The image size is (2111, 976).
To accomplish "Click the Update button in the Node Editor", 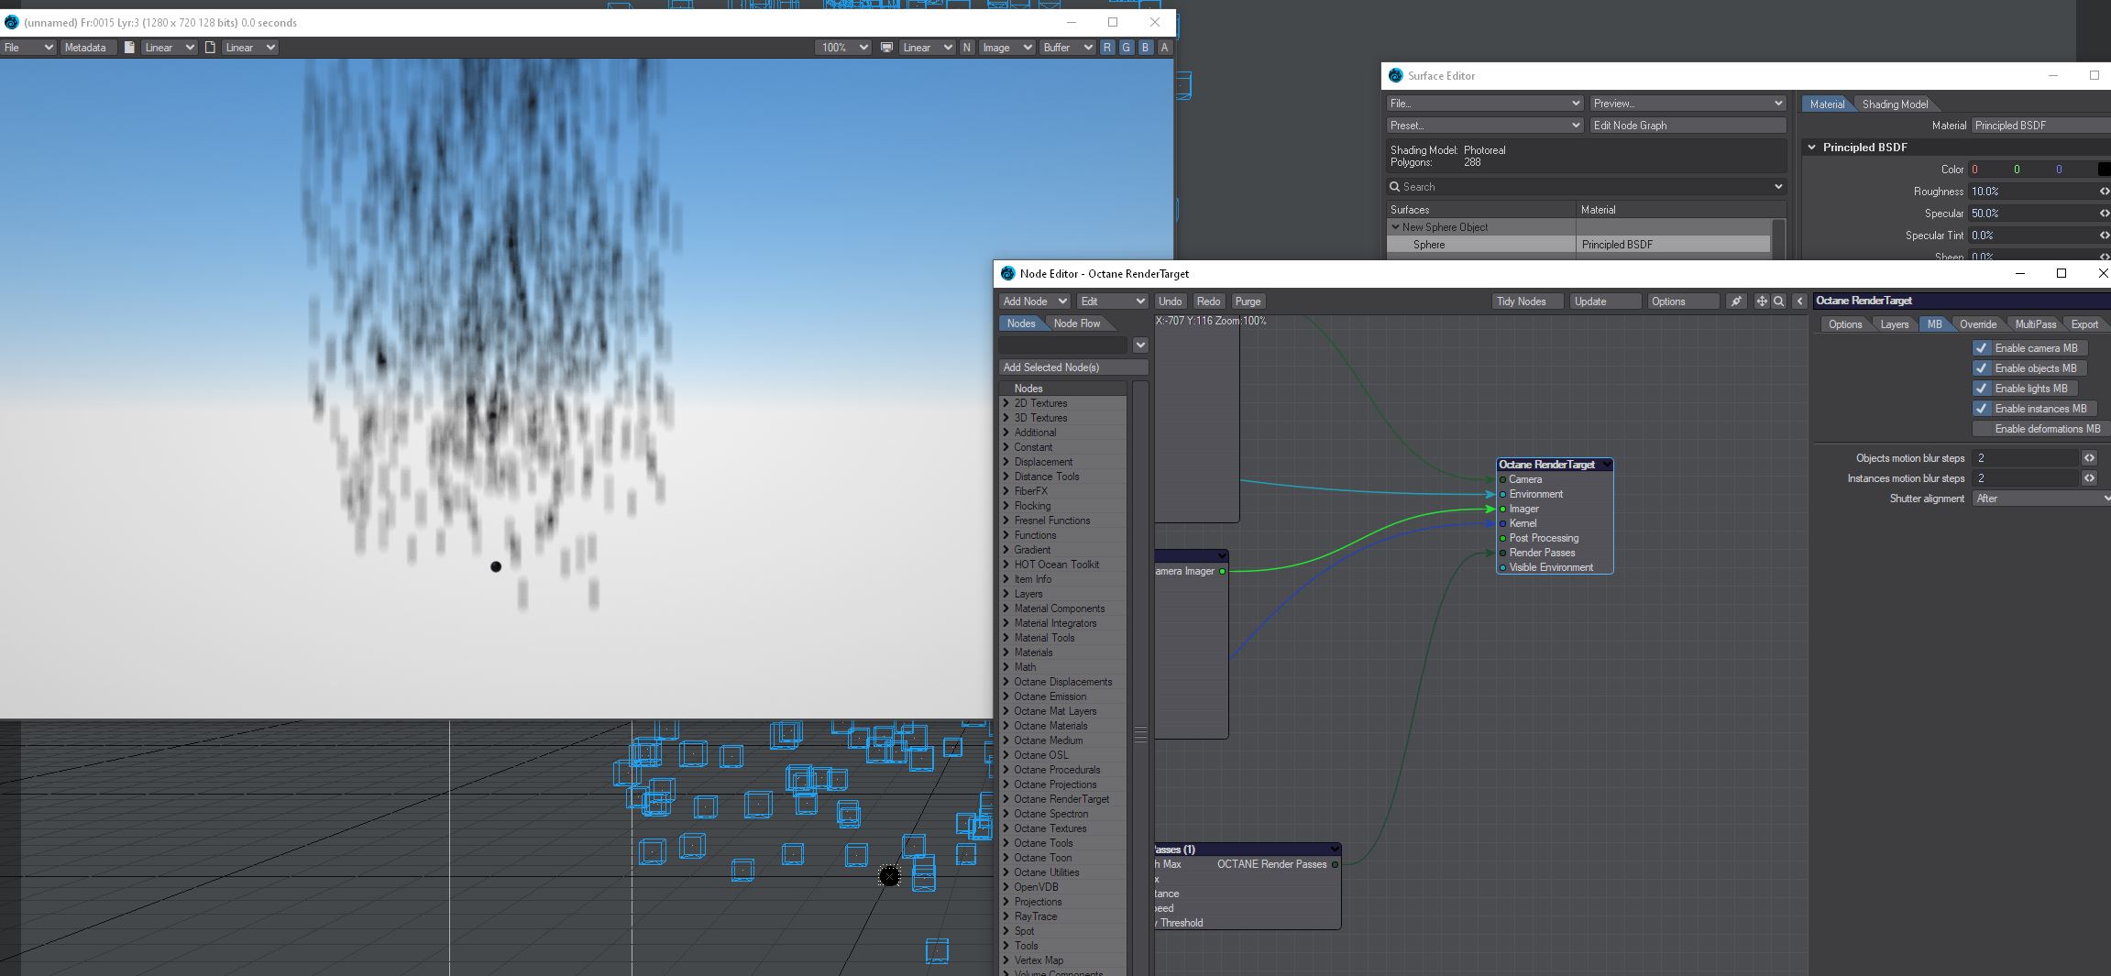I will 1604,302.
